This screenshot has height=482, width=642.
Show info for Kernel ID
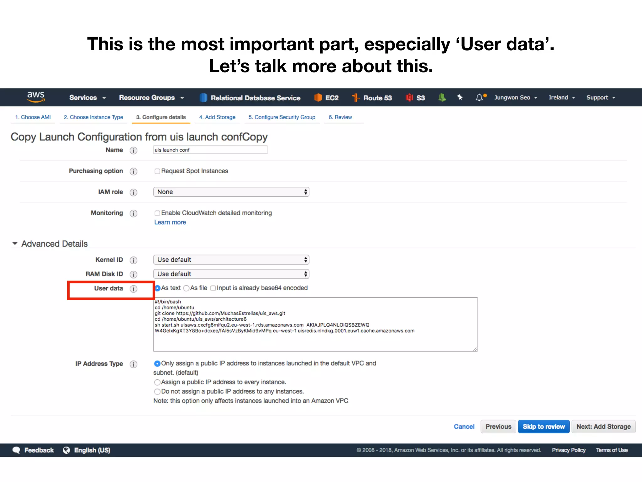click(x=134, y=260)
